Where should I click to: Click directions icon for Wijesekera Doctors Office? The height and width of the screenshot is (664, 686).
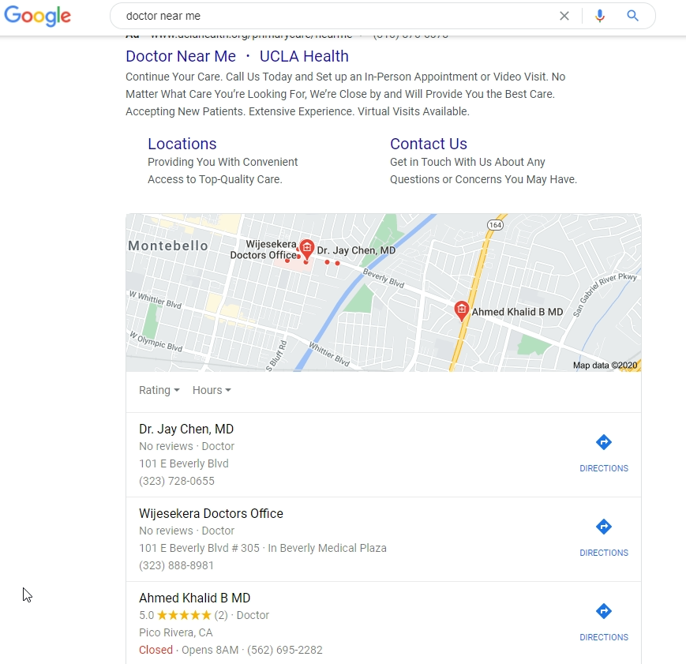click(x=604, y=527)
